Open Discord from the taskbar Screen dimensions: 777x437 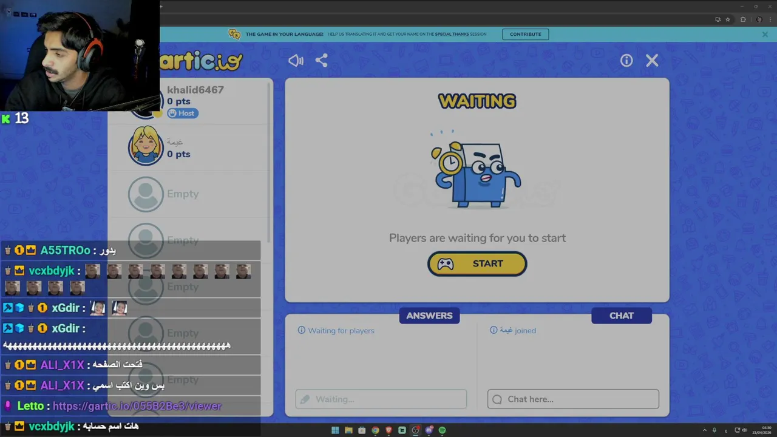429,430
